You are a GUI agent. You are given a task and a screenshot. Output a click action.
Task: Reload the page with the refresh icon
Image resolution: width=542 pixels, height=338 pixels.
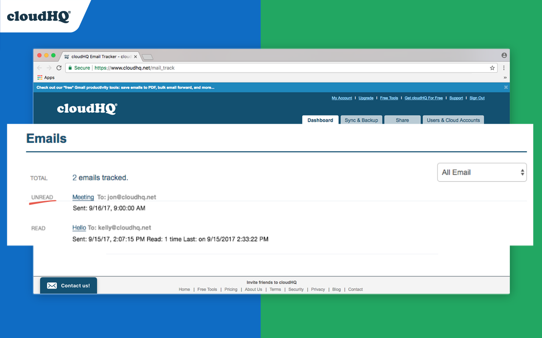click(x=59, y=68)
